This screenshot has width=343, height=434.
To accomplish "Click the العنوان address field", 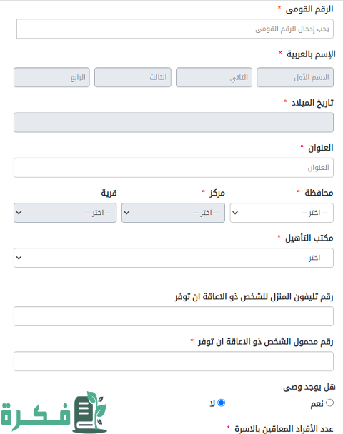I will point(174,168).
